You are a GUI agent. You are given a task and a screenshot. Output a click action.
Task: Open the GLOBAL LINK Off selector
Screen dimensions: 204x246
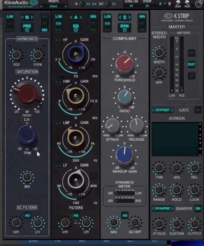[131, 6]
